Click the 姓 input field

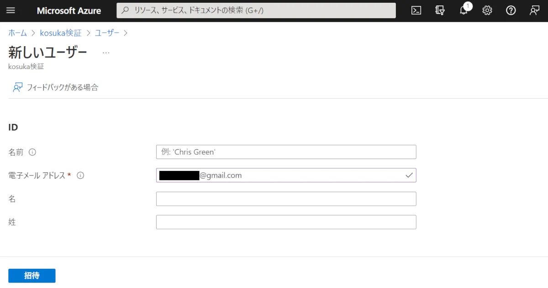coord(286,222)
